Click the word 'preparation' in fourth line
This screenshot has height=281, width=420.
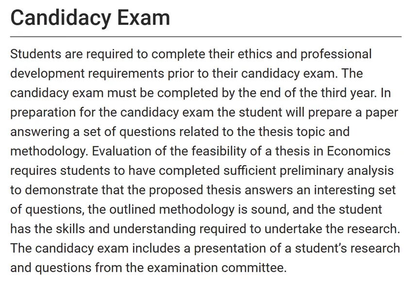(43, 112)
